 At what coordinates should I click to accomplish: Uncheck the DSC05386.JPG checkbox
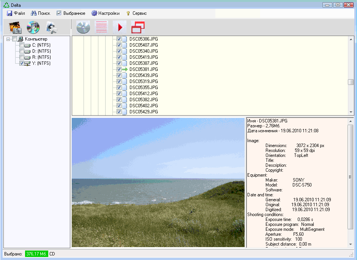[x=119, y=39]
